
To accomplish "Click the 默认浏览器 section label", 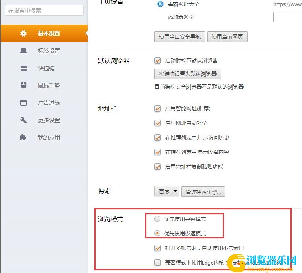I will [114, 60].
